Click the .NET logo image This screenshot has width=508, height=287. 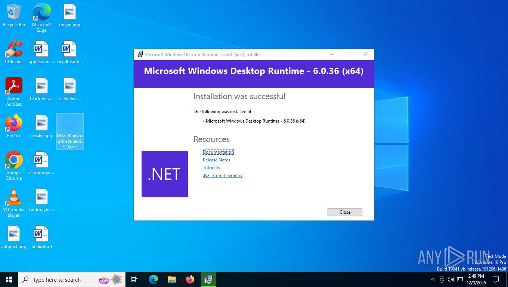tap(165, 174)
